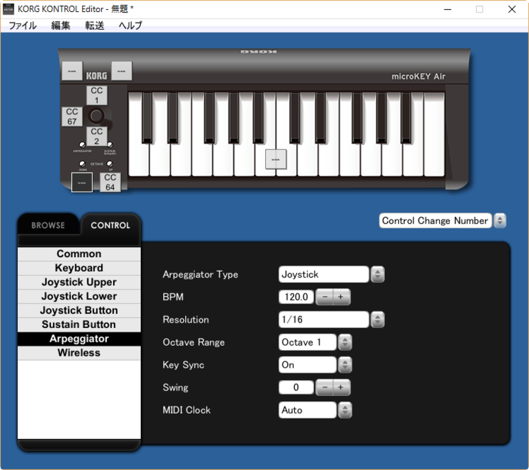
Task: Select Keyboard in the control list
Action: pyautogui.click(x=79, y=268)
